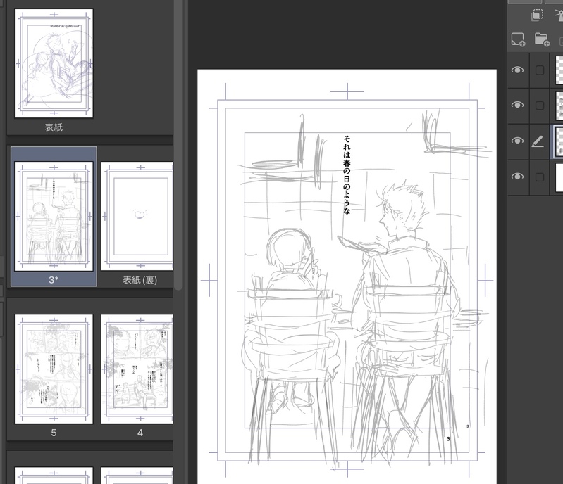Select the topmost layer's checkered thumbnail
Viewport: 563px width, 484px height.
559,70
